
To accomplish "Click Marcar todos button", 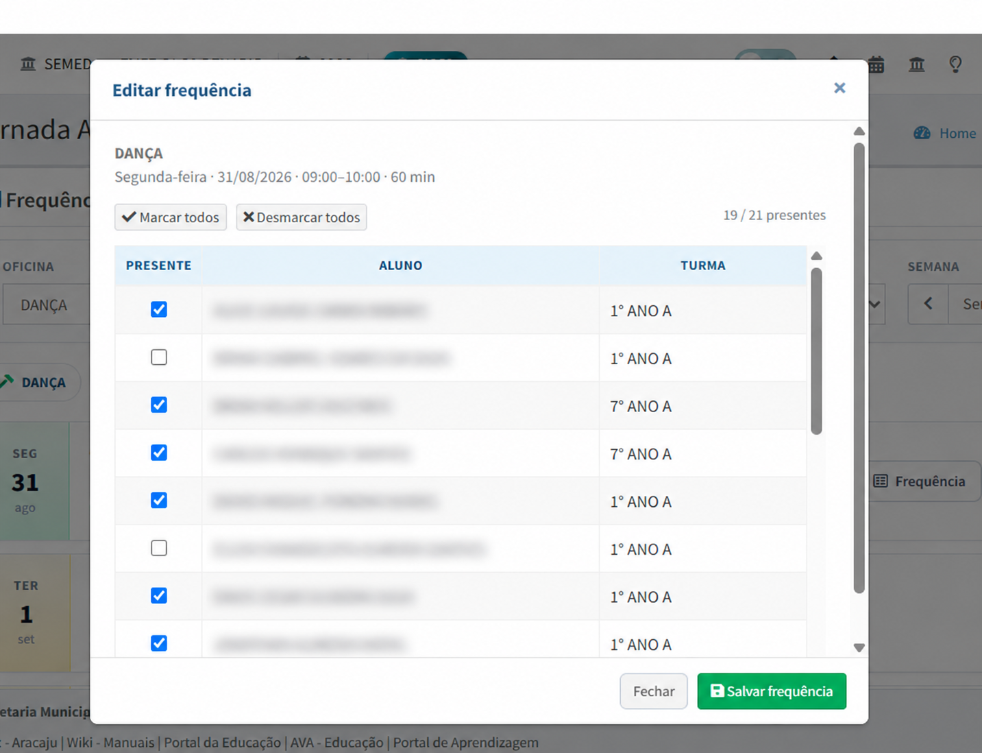I will [x=171, y=217].
